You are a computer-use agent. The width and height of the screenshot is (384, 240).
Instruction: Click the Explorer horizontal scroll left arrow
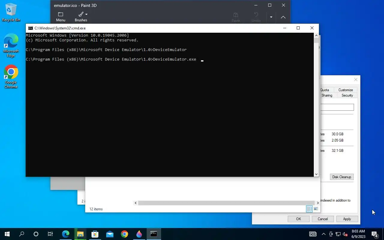tap(136, 203)
